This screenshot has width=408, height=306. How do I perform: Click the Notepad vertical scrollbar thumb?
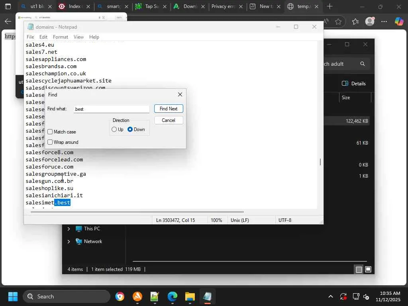pos(320,162)
